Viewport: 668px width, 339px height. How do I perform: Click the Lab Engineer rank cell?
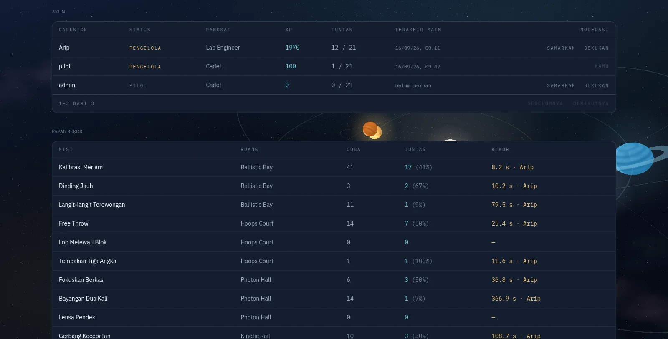tap(223, 48)
